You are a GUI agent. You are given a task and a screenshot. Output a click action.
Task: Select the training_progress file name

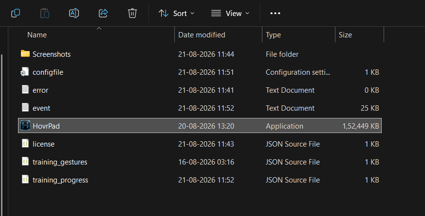(x=60, y=180)
